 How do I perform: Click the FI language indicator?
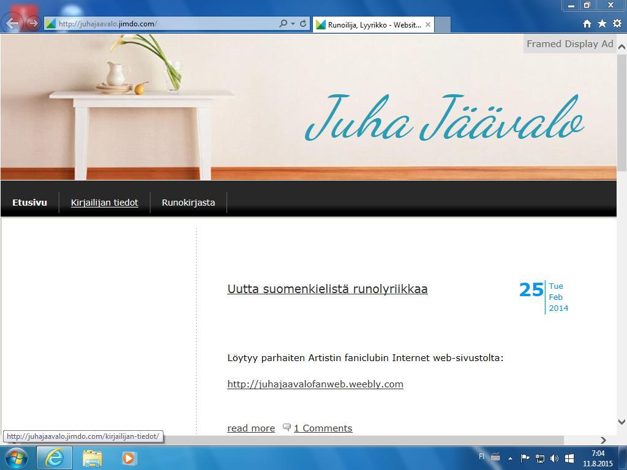[481, 457]
